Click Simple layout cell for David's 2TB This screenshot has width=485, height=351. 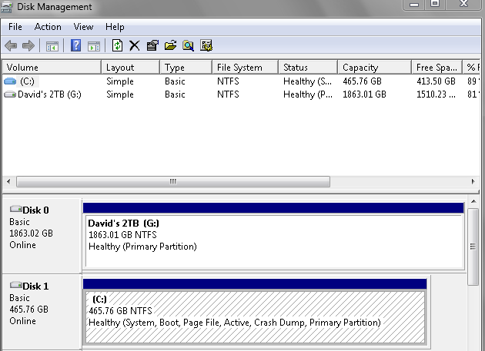[120, 94]
